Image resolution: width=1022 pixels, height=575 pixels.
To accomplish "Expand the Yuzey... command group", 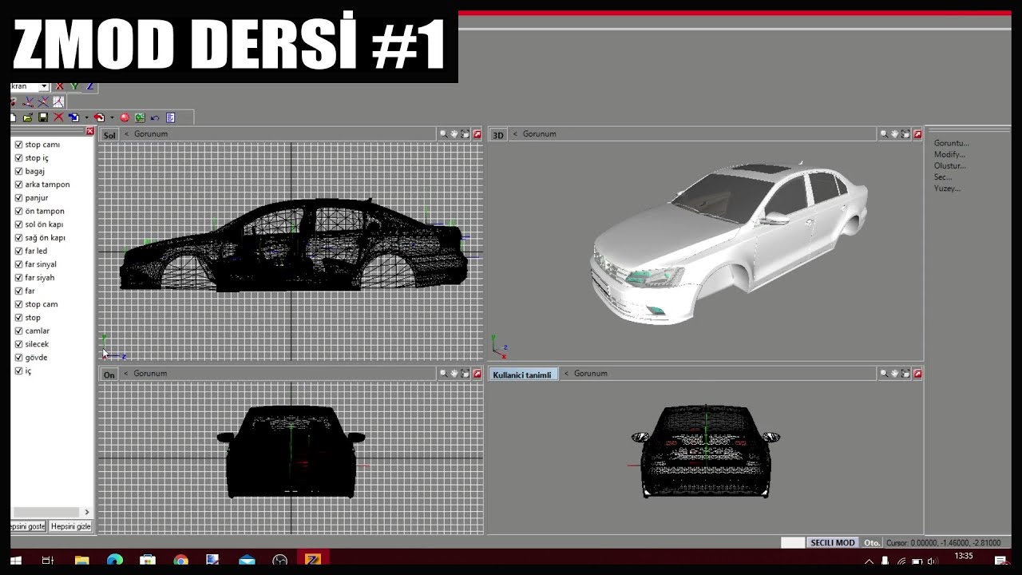I will coord(947,188).
